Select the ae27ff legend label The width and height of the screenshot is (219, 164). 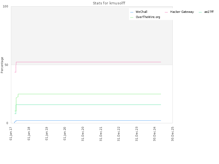[209, 12]
